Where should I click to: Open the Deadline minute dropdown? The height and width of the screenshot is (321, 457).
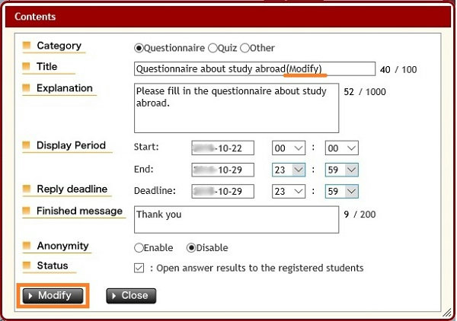click(341, 191)
